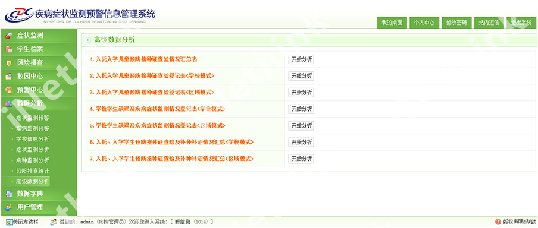The image size is (538, 228).
Task: Click report title 5. 学校学生缺课<区域模式>
Action: (158, 125)
